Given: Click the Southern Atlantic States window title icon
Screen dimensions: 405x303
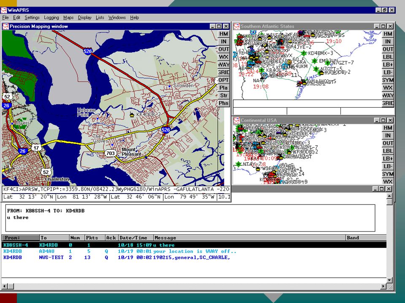Looking at the screenshot, I should [237, 26].
